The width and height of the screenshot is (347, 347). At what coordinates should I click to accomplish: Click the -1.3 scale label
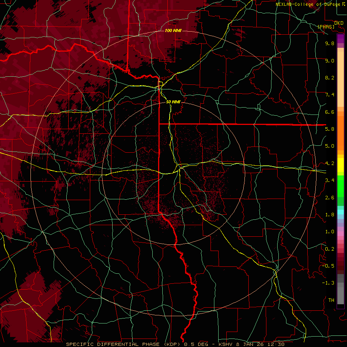(328, 283)
